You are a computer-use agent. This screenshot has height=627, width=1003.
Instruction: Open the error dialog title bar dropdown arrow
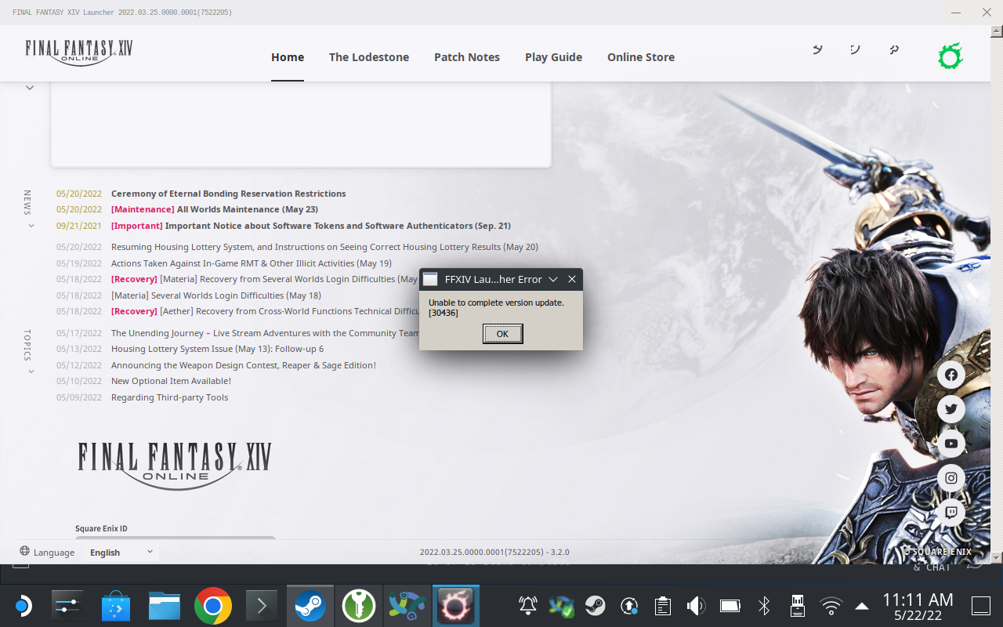coord(553,279)
